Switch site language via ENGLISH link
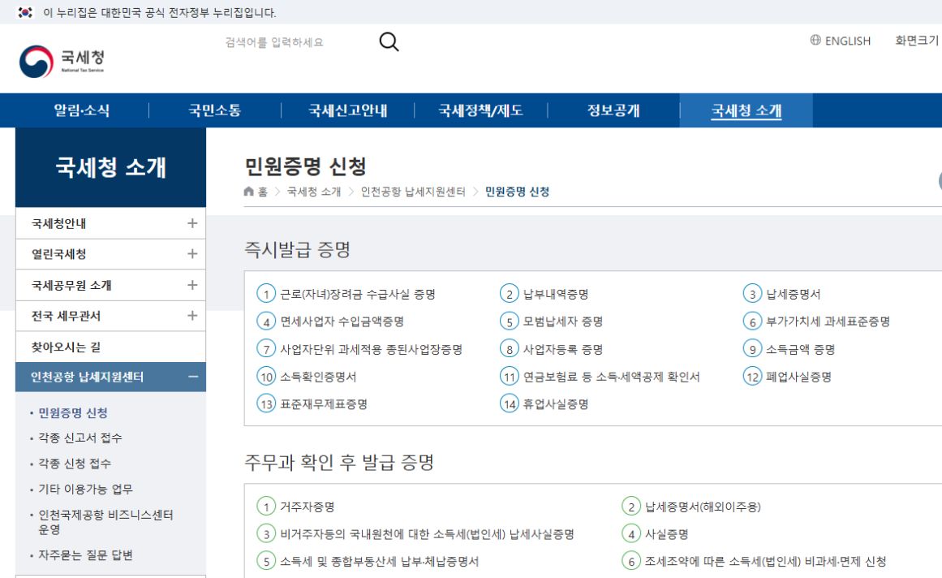The image size is (942, 578). pyautogui.click(x=847, y=41)
